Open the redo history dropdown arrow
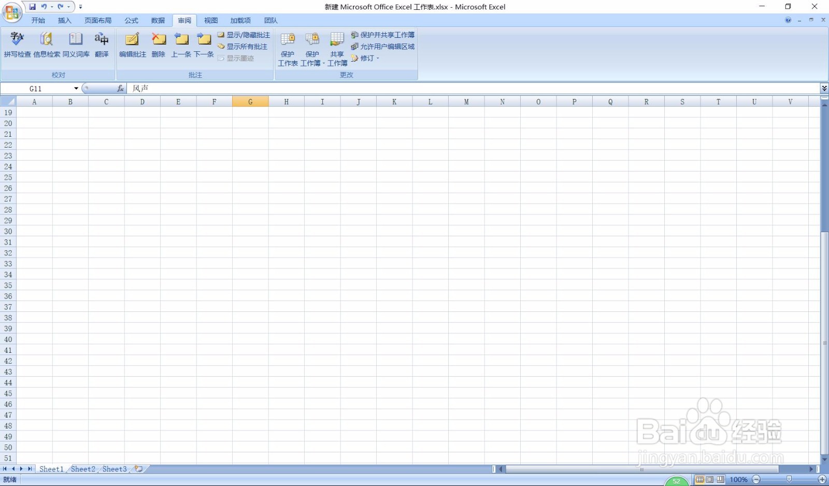The height and width of the screenshot is (486, 829). (x=68, y=7)
